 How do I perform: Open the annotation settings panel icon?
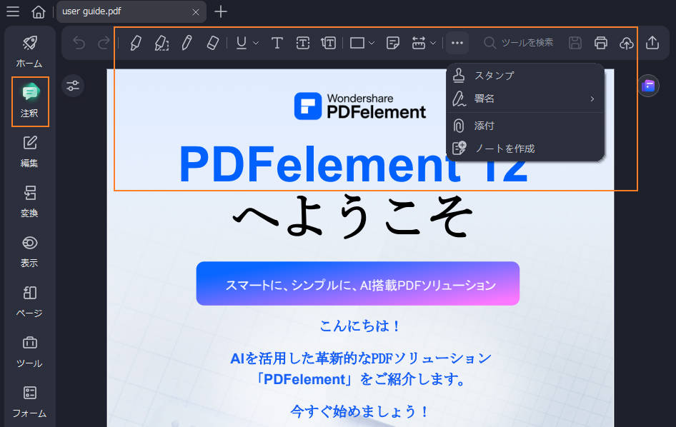point(73,86)
